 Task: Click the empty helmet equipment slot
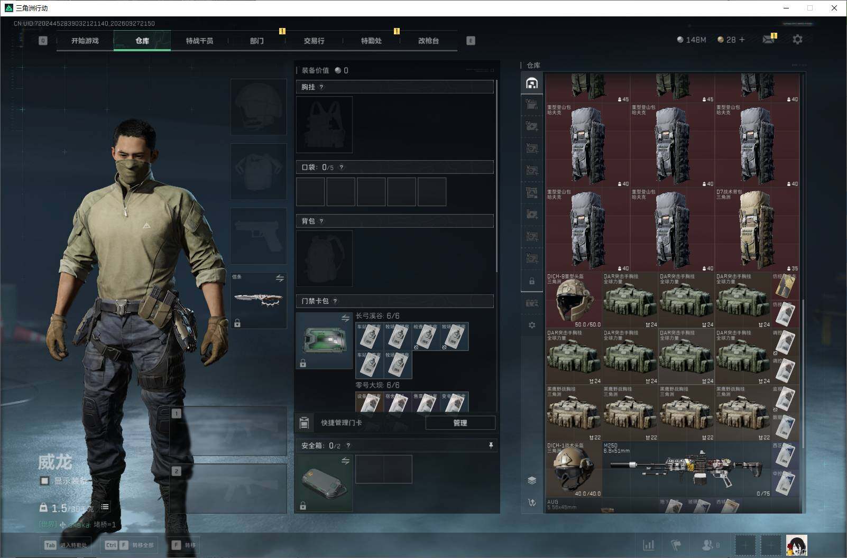(x=259, y=107)
